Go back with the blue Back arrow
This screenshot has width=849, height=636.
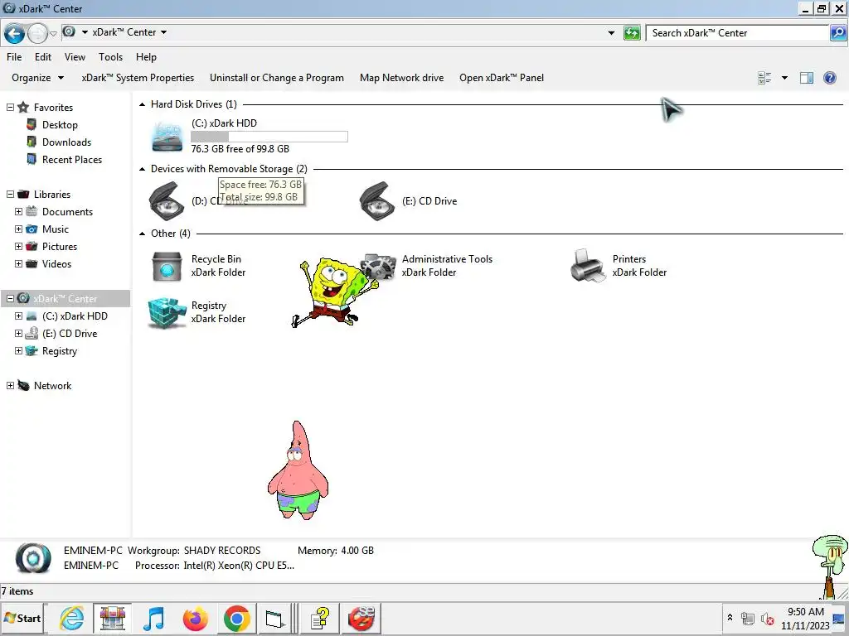[x=15, y=33]
